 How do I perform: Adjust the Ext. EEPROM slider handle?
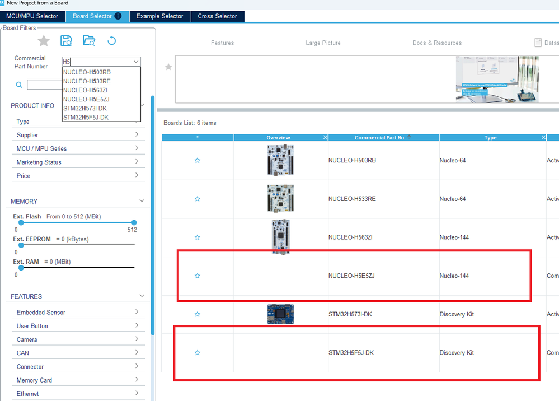(x=21, y=245)
